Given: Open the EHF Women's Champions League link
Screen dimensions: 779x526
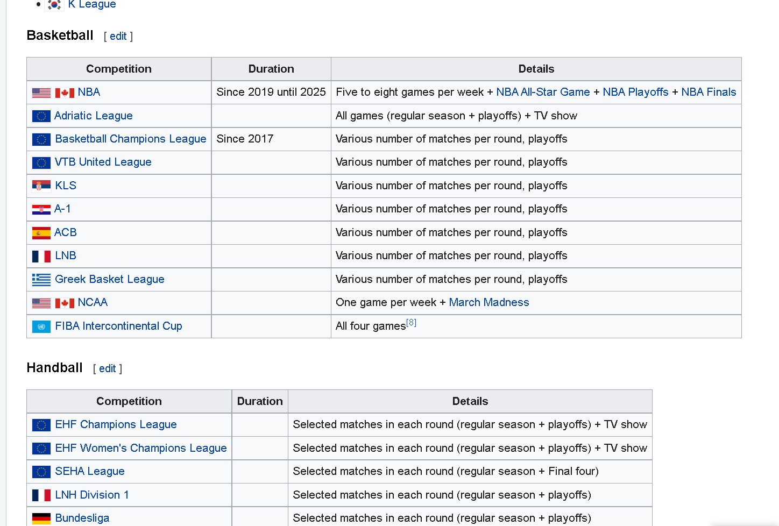Looking at the screenshot, I should coord(141,448).
